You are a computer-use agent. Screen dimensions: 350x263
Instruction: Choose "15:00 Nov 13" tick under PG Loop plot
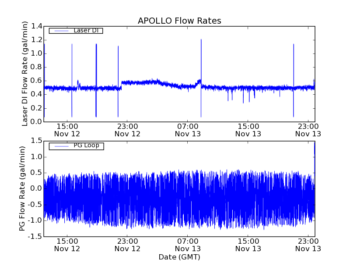point(248,245)
